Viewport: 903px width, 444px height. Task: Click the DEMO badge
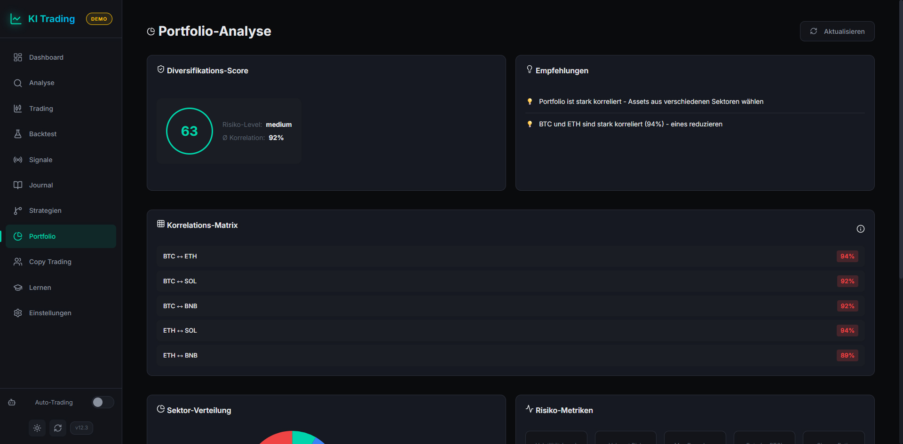point(99,19)
